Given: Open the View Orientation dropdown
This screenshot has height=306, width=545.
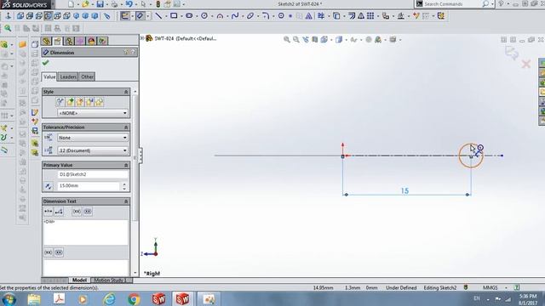Looking at the screenshot, I should pyautogui.click(x=324, y=40).
